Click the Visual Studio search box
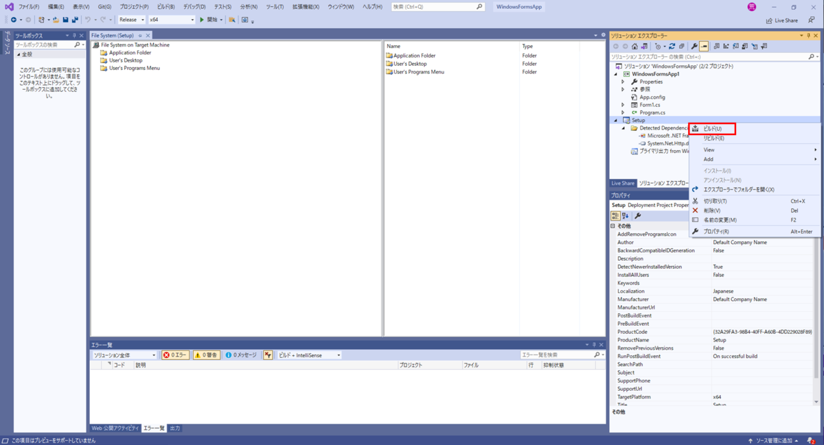This screenshot has width=824, height=445. coord(438,6)
